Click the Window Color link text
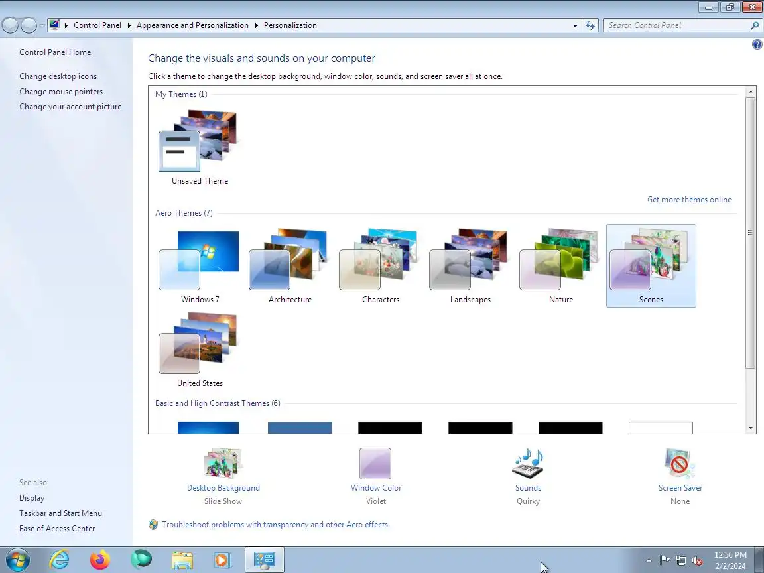The width and height of the screenshot is (764, 573). (x=375, y=487)
